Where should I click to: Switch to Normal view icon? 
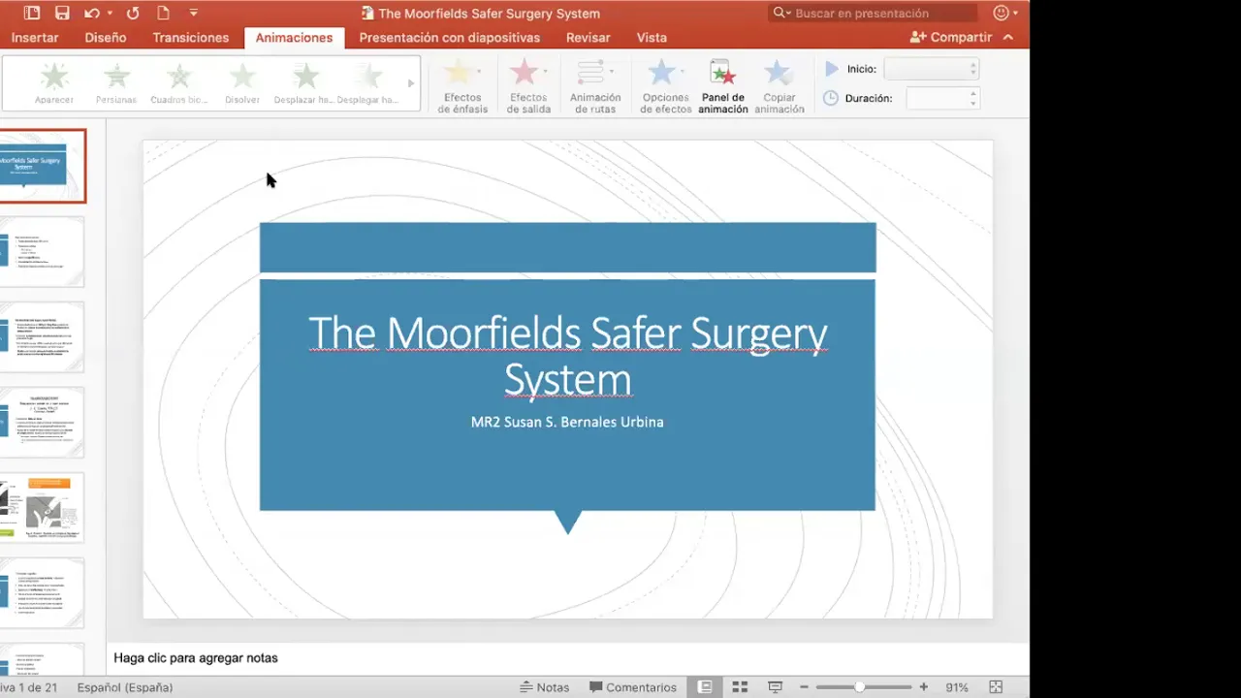point(705,687)
